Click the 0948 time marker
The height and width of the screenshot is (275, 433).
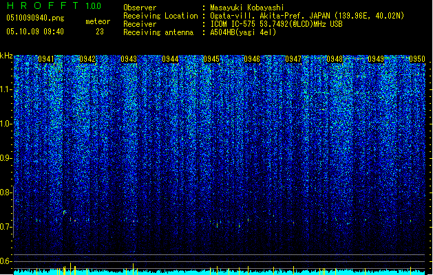coord(335,59)
